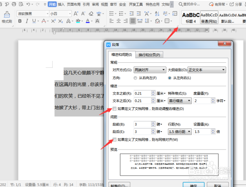The height and width of the screenshot is (187, 246).
Task: Apply underline with U icon
Action: (x=34, y=21)
